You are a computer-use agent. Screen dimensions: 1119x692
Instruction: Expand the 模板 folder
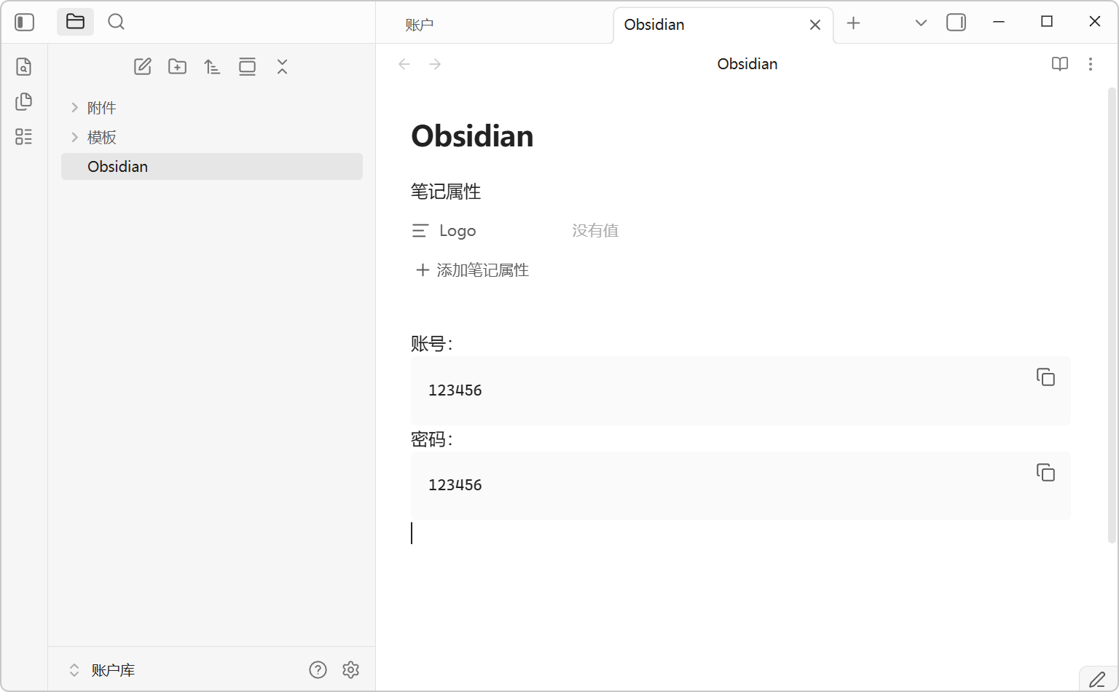click(x=101, y=137)
